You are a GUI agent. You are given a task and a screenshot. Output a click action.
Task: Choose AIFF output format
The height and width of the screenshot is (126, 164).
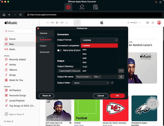[99, 71]
